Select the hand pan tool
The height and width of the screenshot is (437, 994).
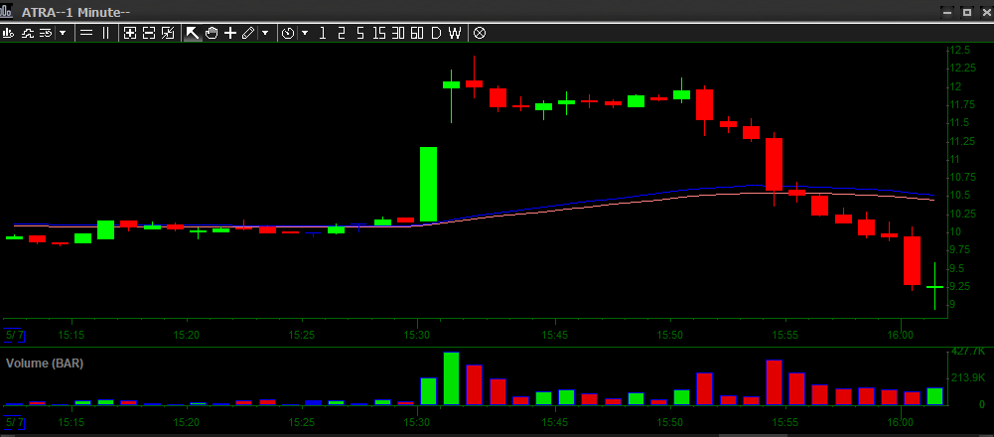(x=212, y=33)
